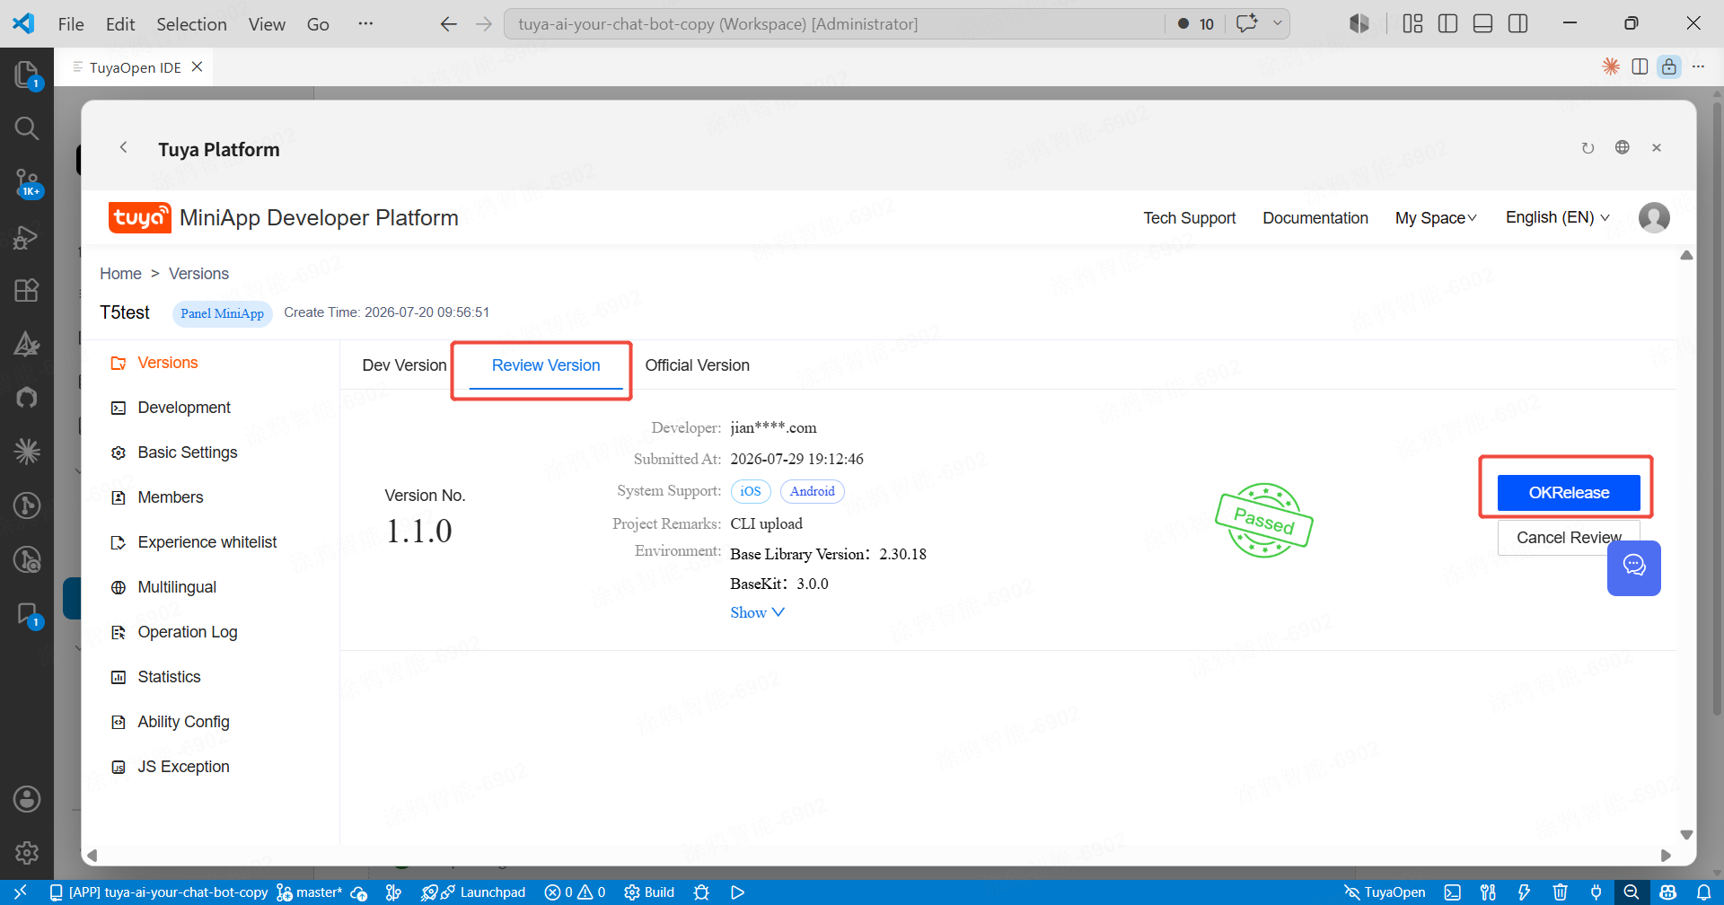Customize layout from title bar icon

click(x=1412, y=23)
